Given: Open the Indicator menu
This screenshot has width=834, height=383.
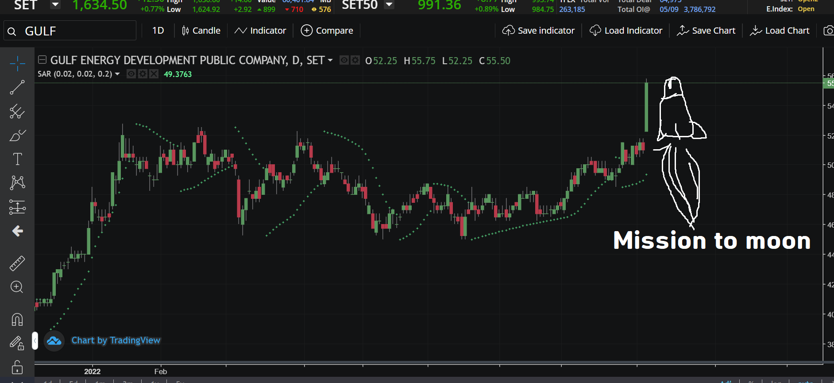Looking at the screenshot, I should [260, 31].
